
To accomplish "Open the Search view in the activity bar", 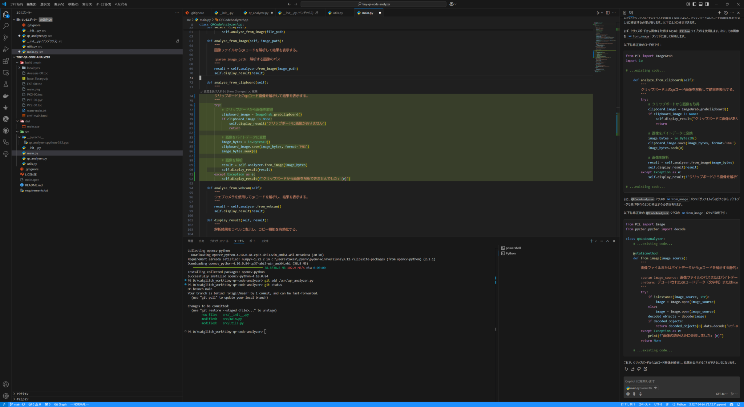I will click(x=5, y=26).
